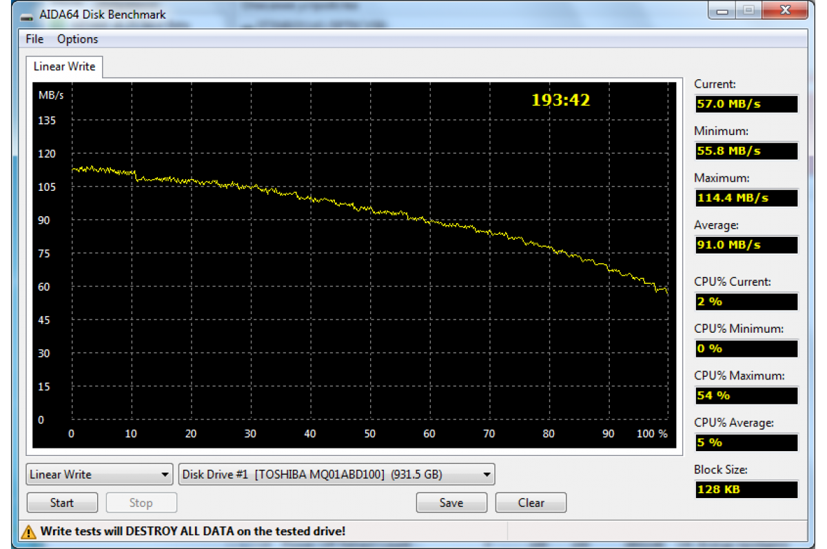Click the CPU% Minimum value 0 %

746,349
